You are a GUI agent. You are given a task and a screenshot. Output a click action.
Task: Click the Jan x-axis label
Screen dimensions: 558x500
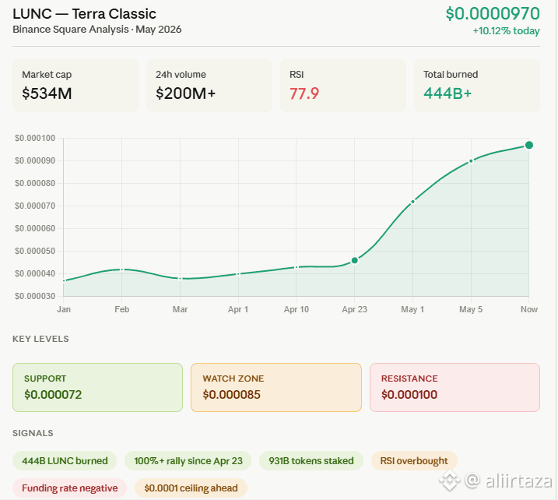(64, 309)
